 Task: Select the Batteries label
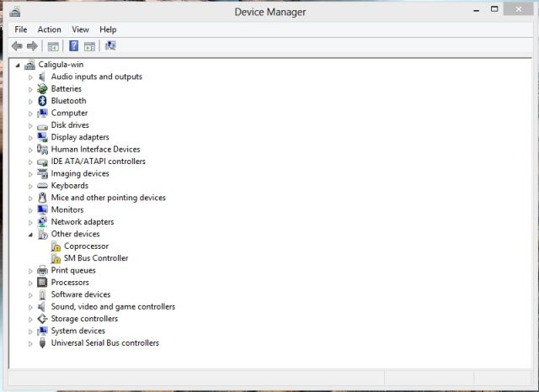[x=67, y=89]
